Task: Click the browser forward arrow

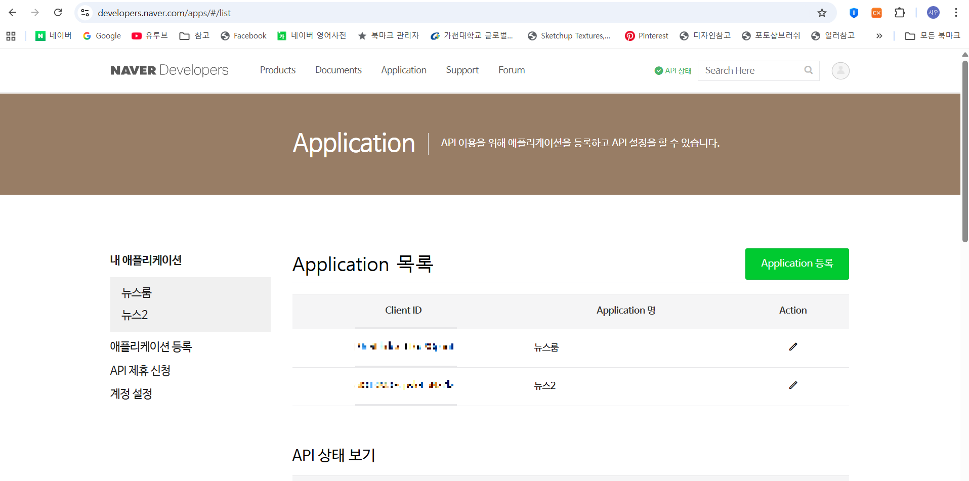Action: [35, 13]
